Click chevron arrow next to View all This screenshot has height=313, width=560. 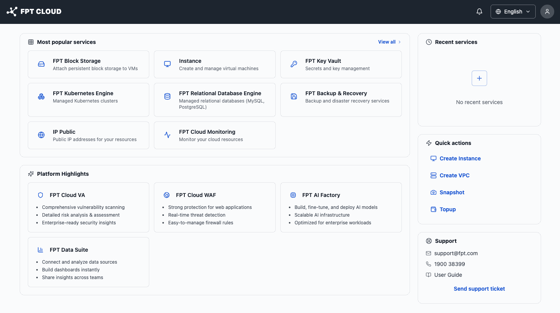click(400, 42)
